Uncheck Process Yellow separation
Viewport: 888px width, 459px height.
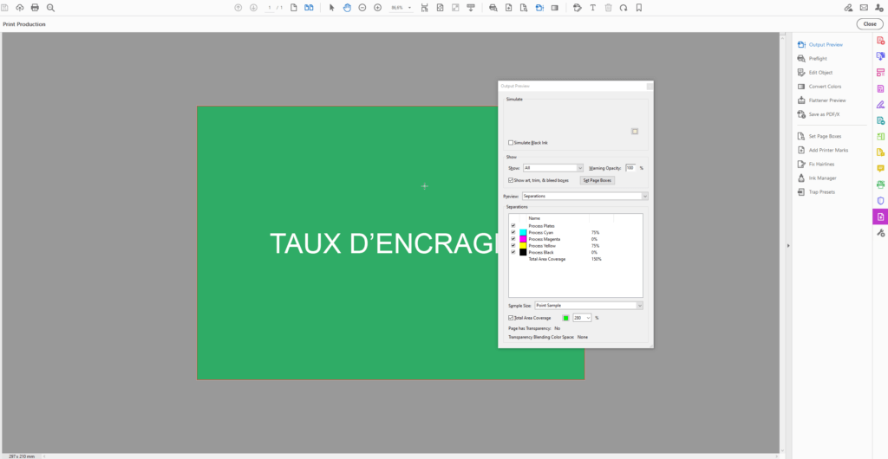click(513, 245)
